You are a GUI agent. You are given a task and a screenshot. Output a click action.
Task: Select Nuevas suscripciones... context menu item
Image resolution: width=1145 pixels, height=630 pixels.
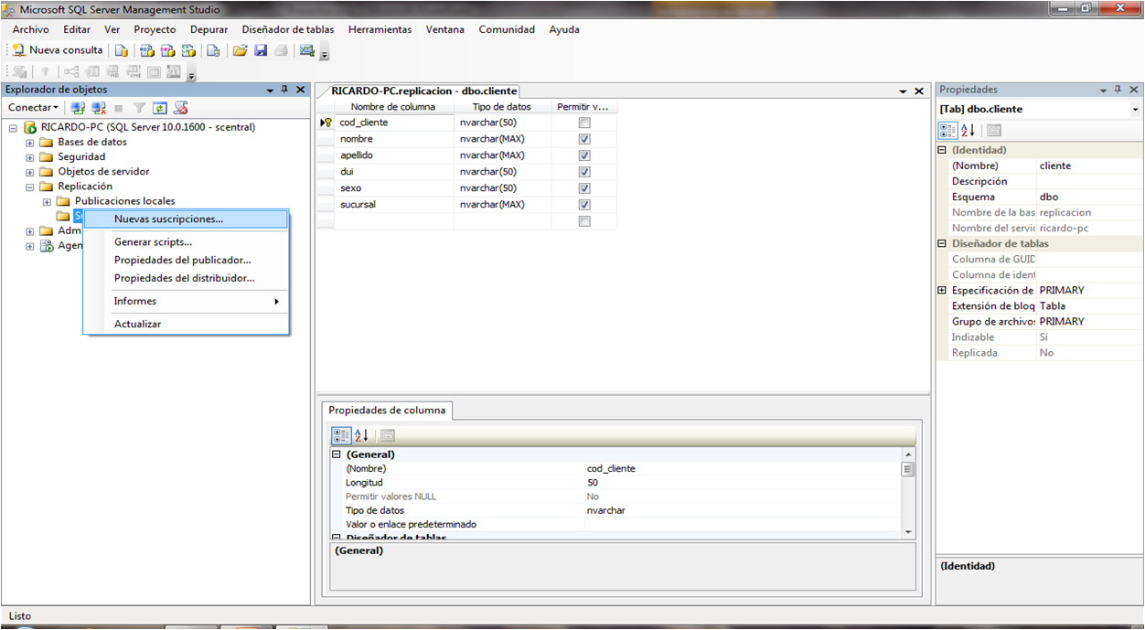pos(186,219)
